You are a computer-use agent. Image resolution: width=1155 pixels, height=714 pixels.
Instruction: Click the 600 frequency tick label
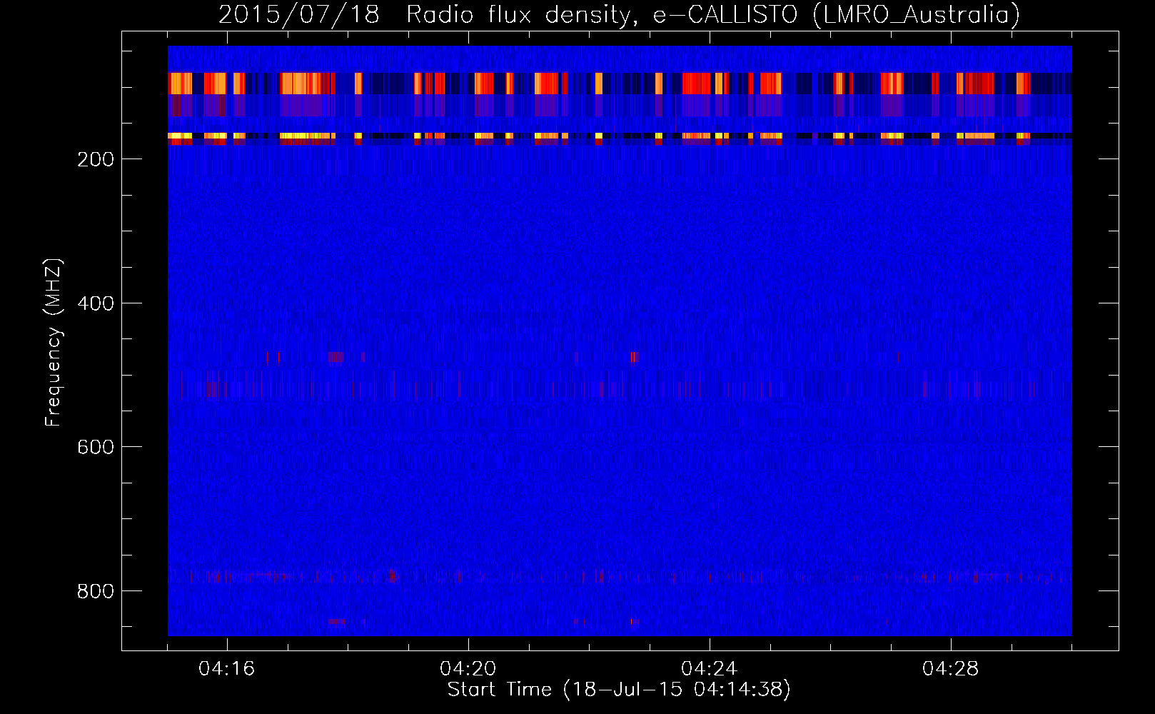(95, 447)
